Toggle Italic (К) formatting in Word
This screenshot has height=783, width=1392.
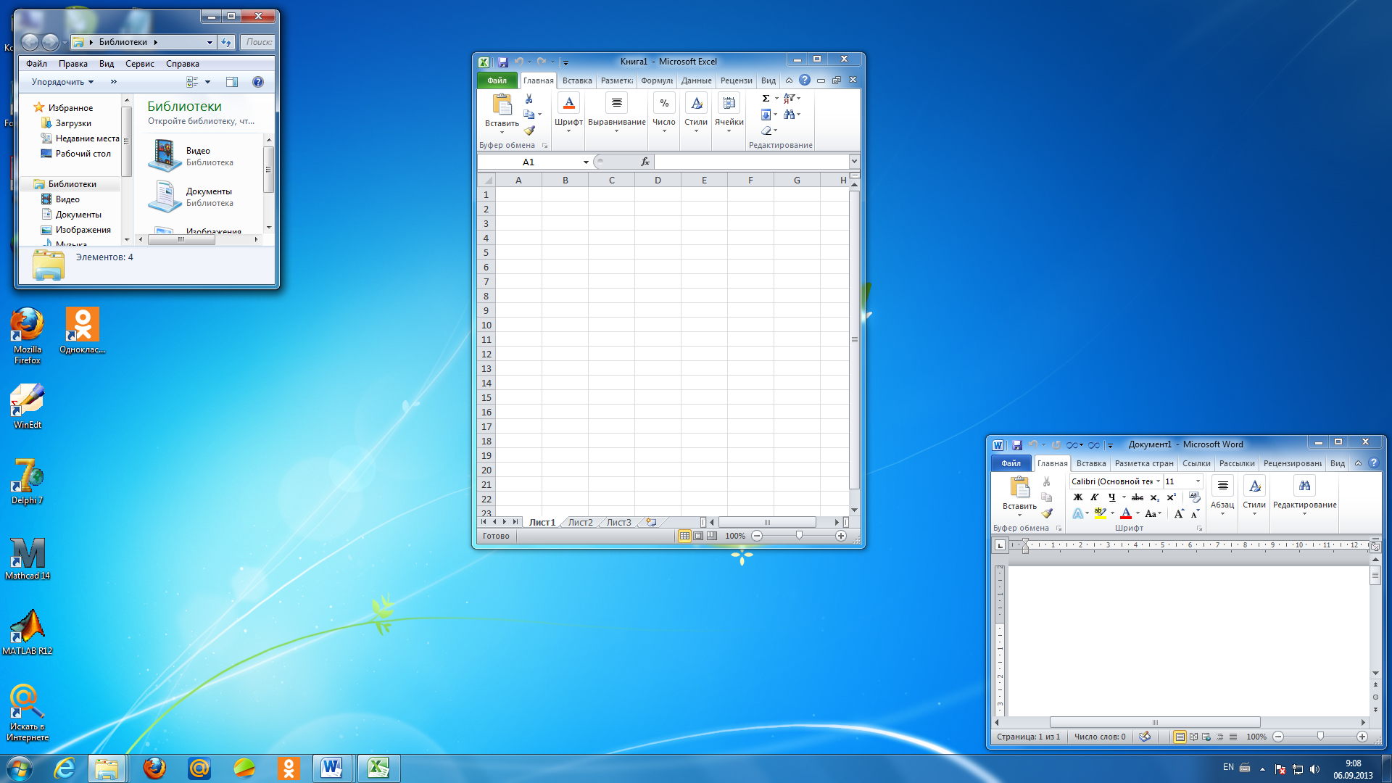1095,497
